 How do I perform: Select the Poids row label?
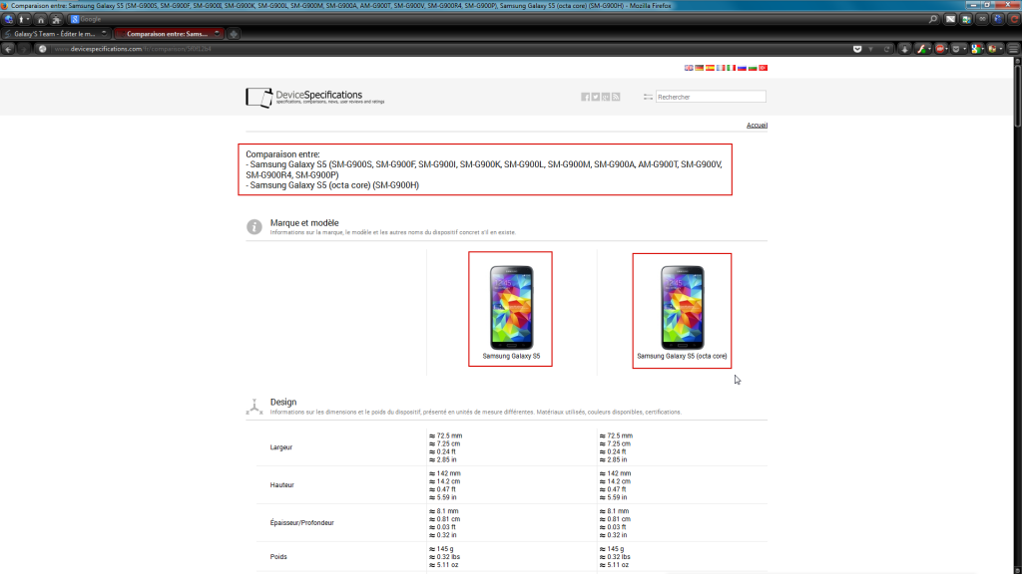pos(278,556)
